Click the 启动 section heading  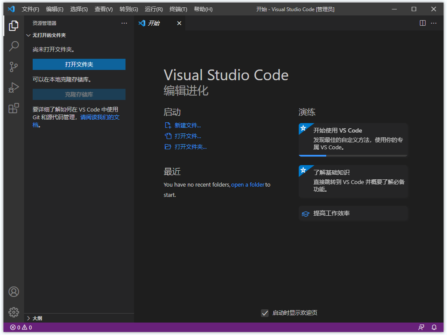point(172,112)
